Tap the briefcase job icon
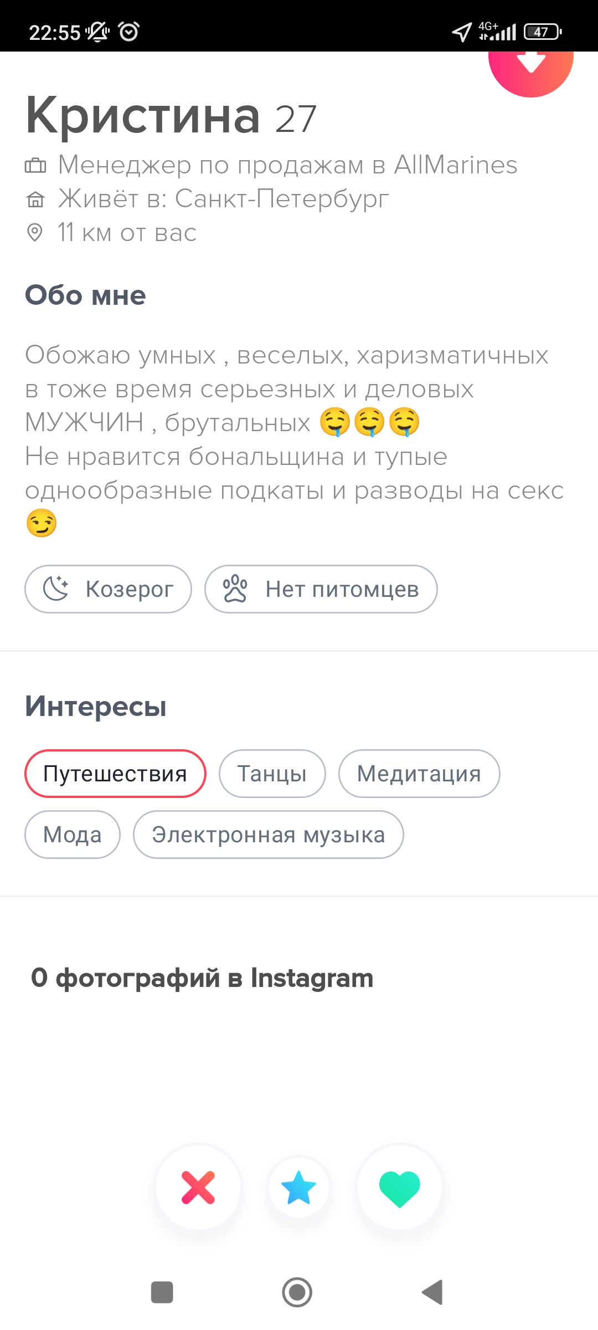598x1330 pixels. tap(35, 165)
